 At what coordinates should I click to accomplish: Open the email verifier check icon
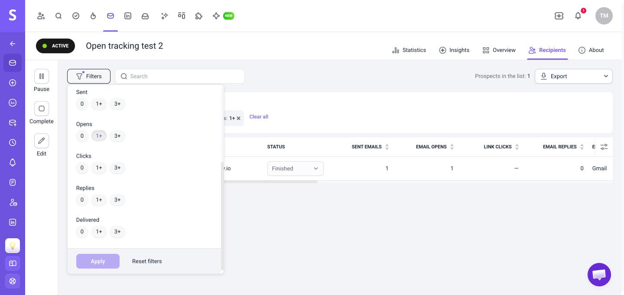[76, 16]
